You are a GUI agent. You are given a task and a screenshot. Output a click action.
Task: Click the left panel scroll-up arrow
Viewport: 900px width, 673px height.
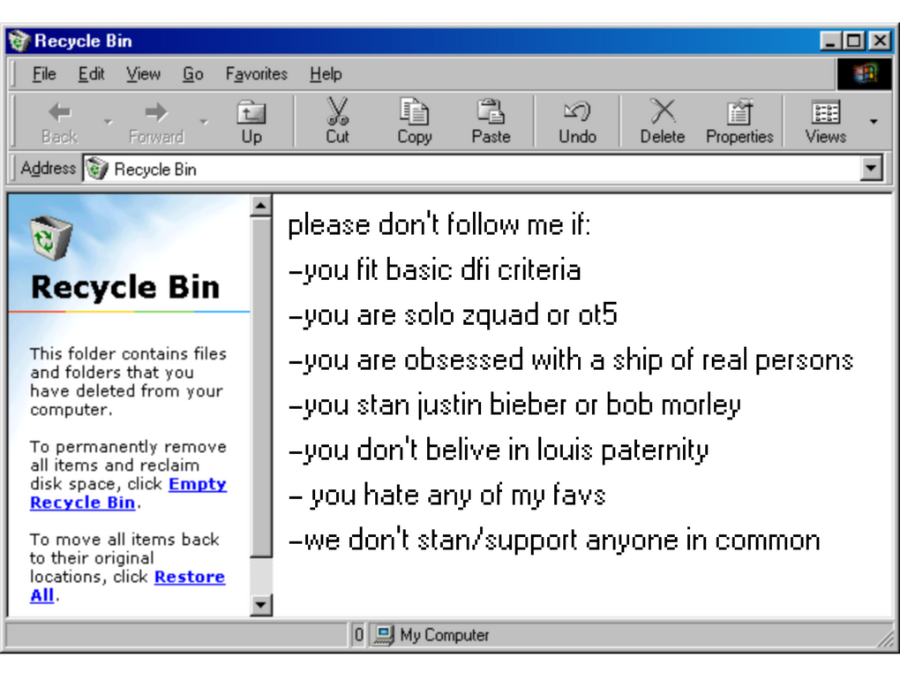click(261, 207)
